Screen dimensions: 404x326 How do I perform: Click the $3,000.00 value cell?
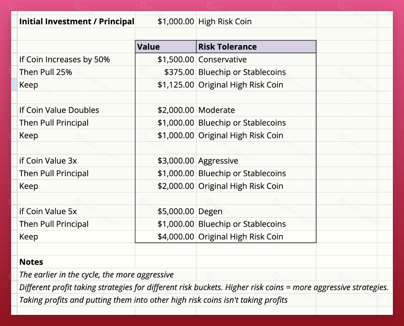[176, 161]
